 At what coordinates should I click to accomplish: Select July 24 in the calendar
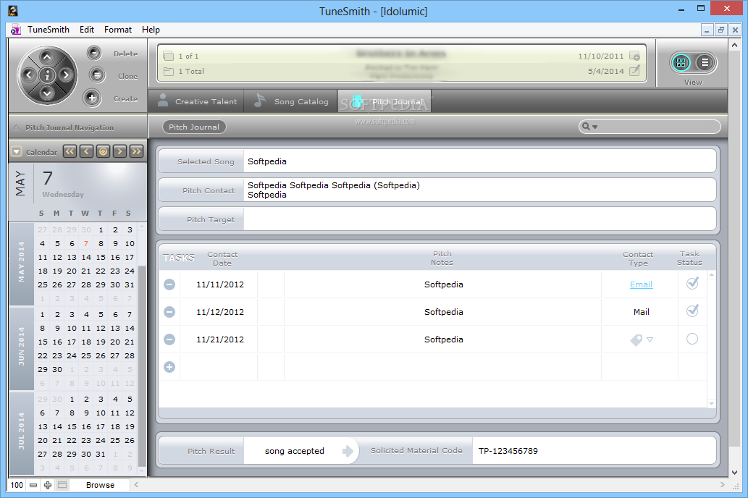click(x=101, y=440)
